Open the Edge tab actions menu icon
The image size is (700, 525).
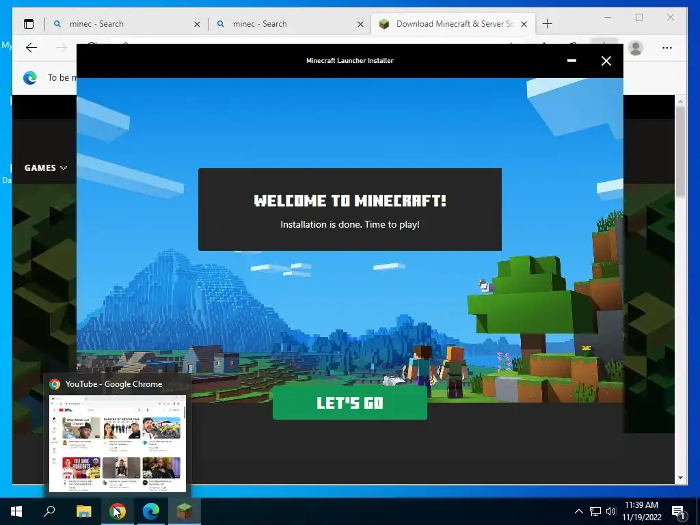(29, 24)
